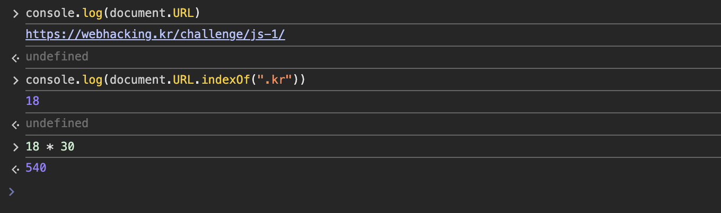This screenshot has width=721, height=213.
Task: Click the ".kr" string literal
Action: [275, 80]
